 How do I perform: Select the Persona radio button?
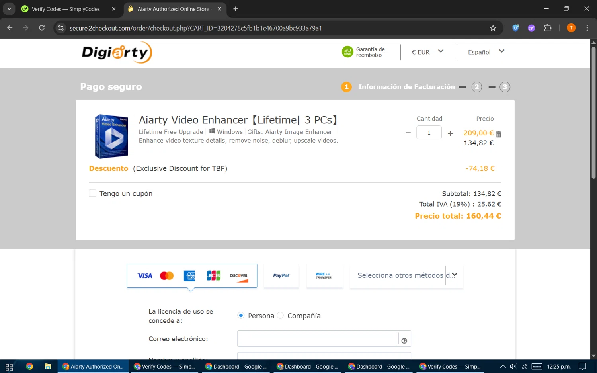pyautogui.click(x=241, y=315)
